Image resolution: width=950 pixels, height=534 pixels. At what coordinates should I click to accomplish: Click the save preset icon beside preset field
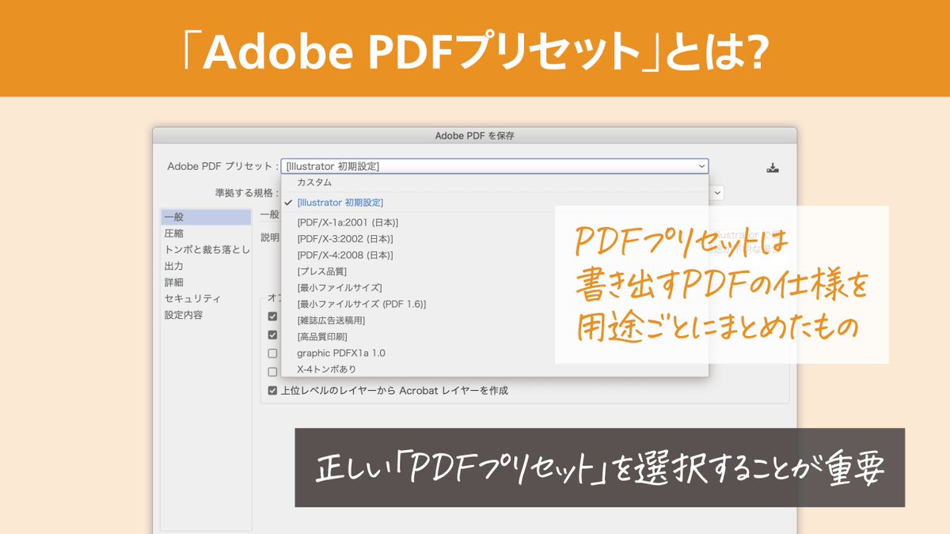click(x=773, y=168)
